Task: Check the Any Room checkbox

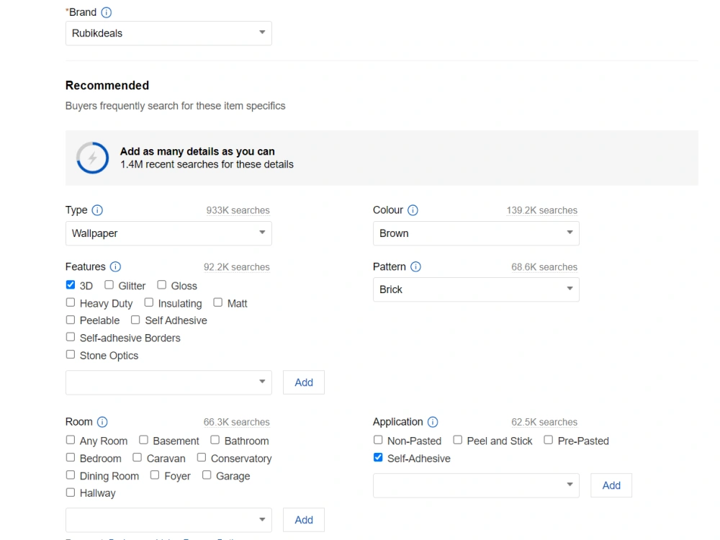Action: [71, 440]
